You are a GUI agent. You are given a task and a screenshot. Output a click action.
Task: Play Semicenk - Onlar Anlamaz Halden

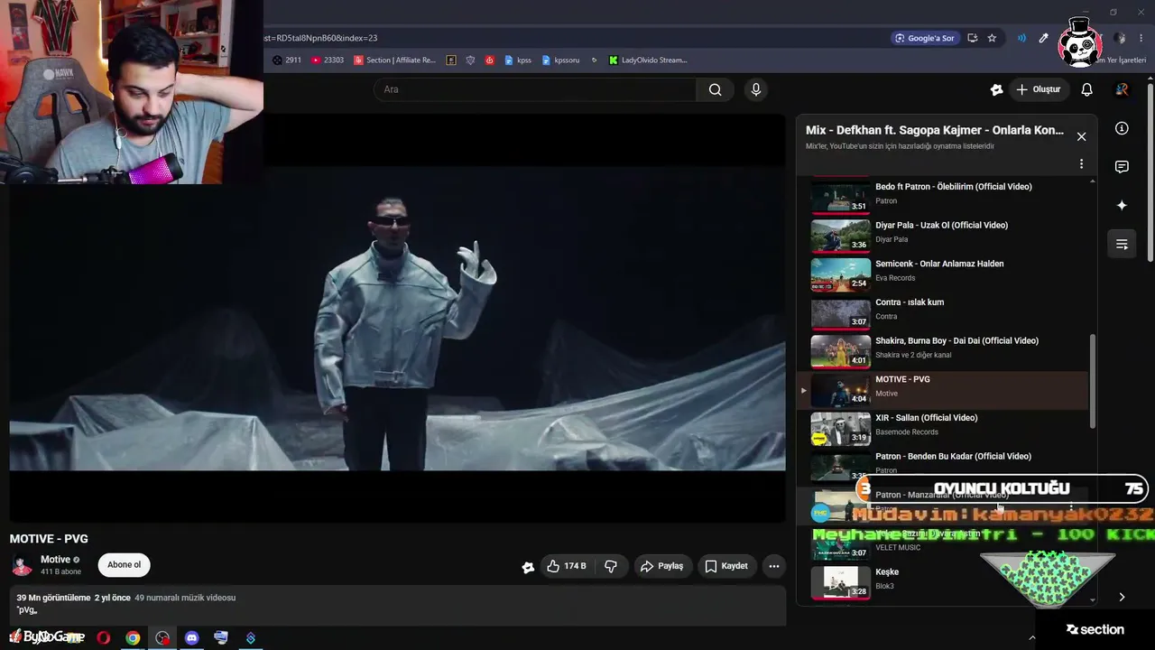(944, 274)
